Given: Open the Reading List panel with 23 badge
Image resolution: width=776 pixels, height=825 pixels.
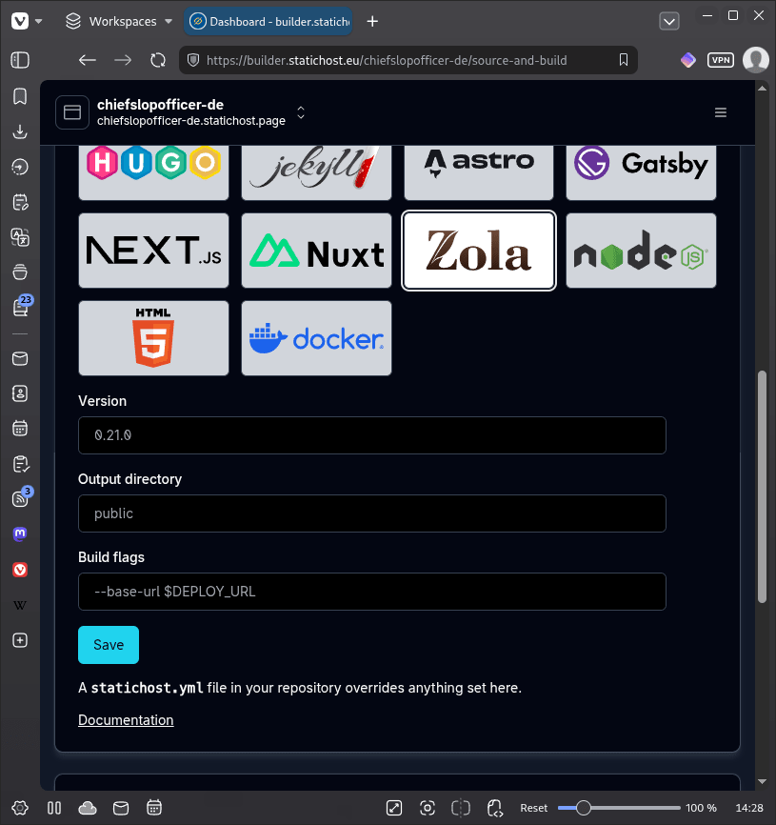Looking at the screenshot, I should point(21,306).
